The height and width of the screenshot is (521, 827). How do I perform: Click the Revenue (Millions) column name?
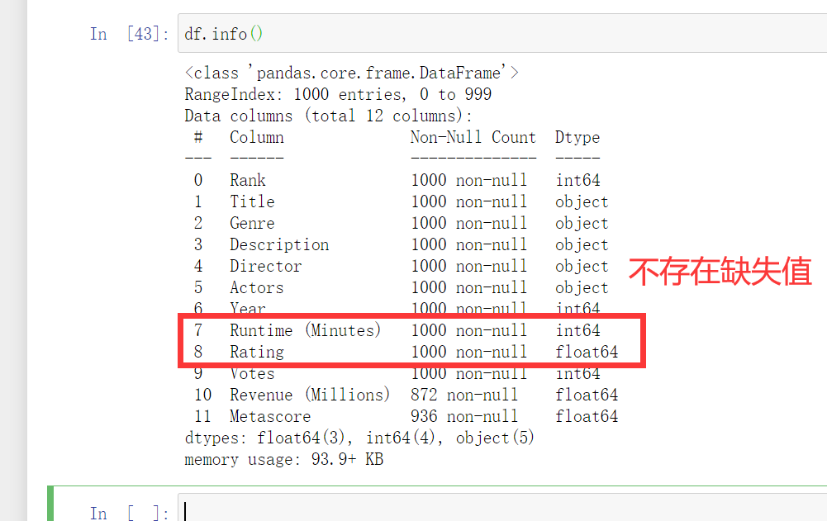[x=310, y=395]
